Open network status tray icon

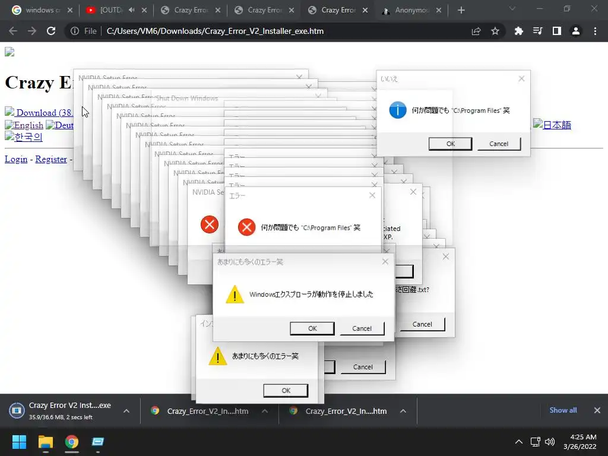(536, 442)
